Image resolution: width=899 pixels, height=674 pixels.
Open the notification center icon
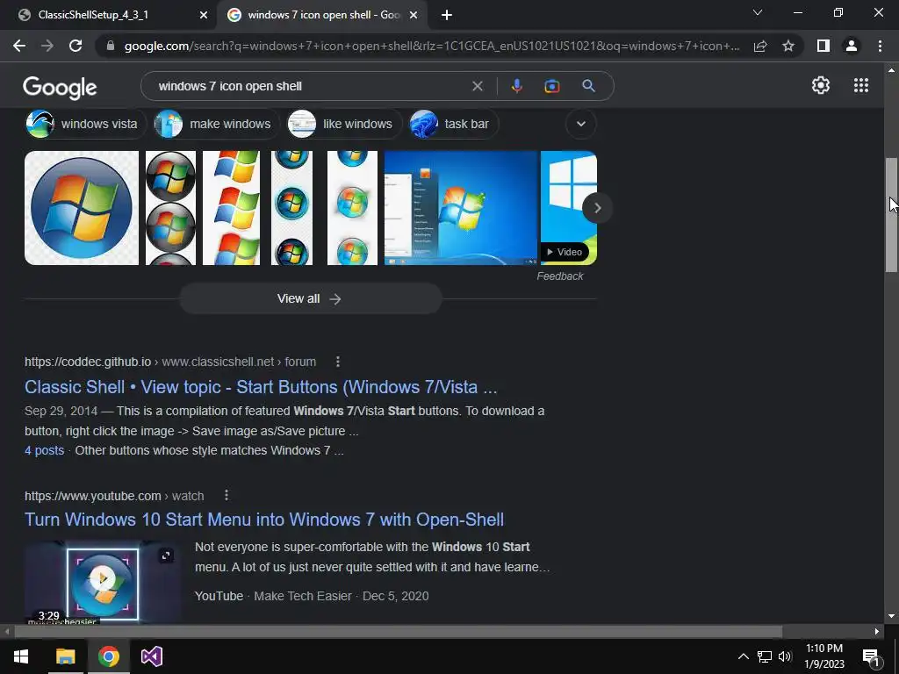(871, 656)
